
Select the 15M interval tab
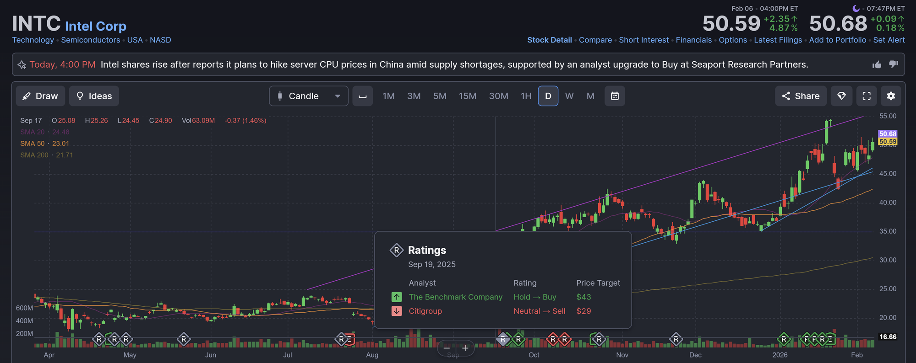click(467, 96)
